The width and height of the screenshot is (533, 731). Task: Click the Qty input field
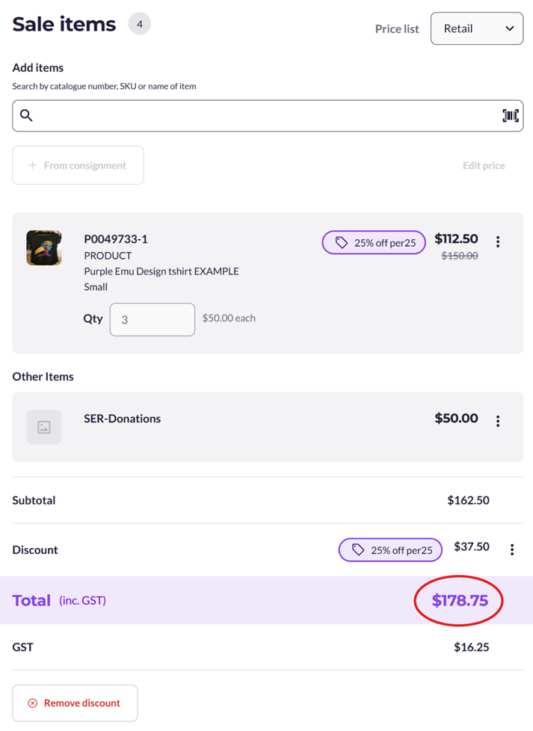click(x=152, y=319)
